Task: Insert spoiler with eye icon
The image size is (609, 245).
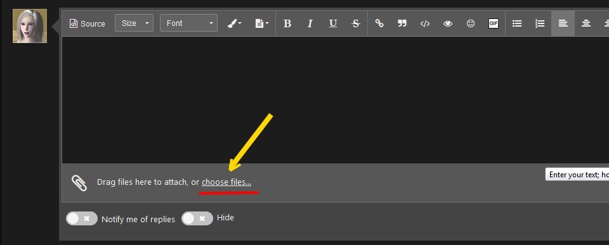Action: [x=448, y=23]
